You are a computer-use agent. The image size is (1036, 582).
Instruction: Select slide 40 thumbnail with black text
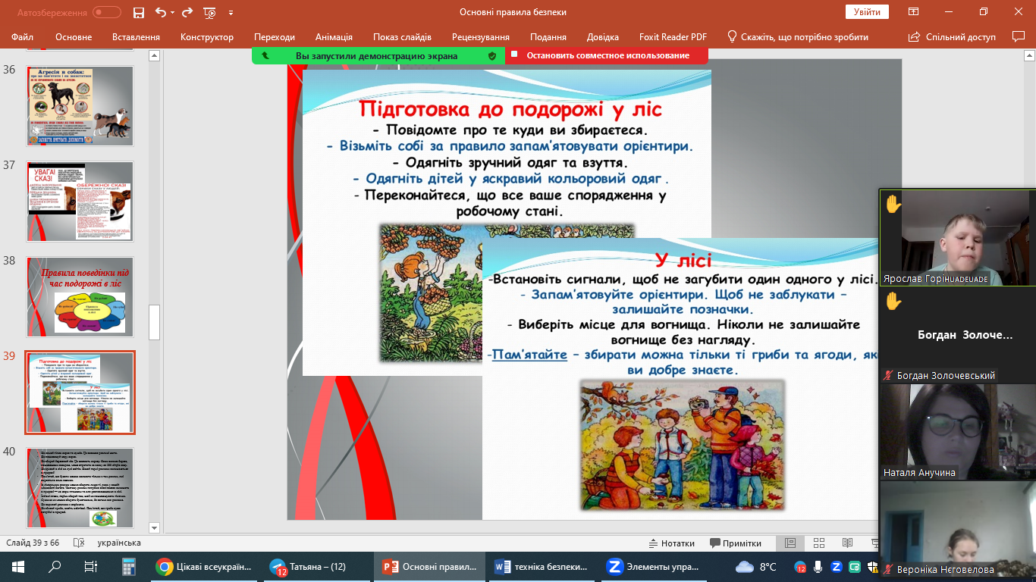point(80,488)
